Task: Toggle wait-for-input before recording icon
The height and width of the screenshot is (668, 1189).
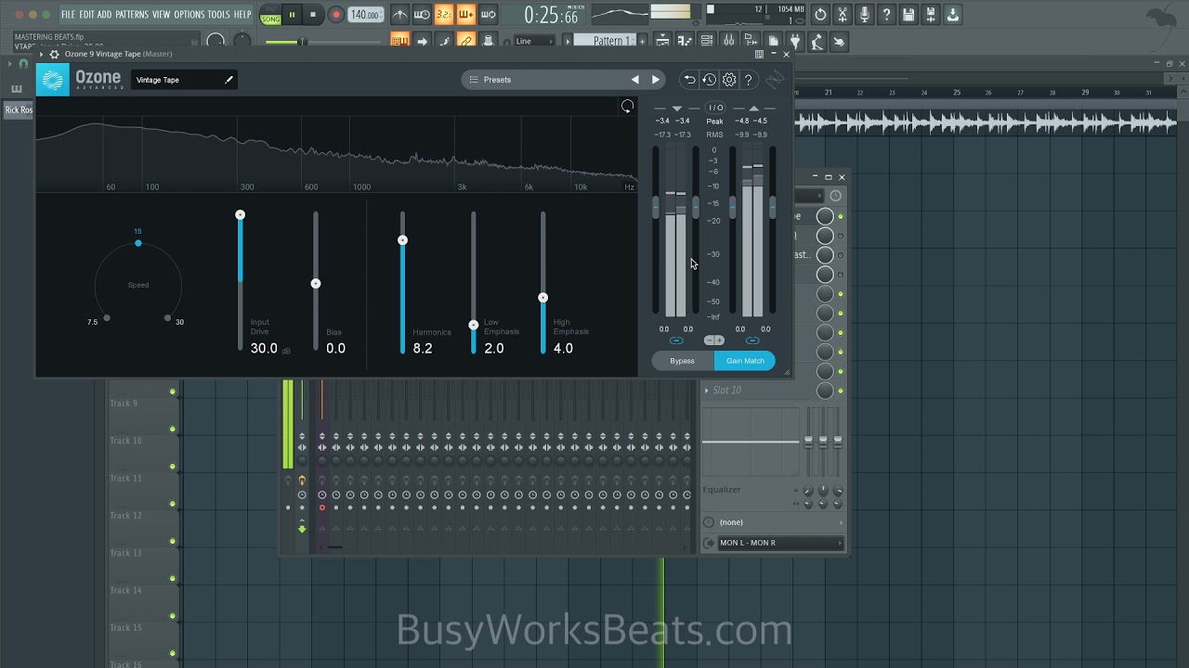Action: click(x=422, y=15)
